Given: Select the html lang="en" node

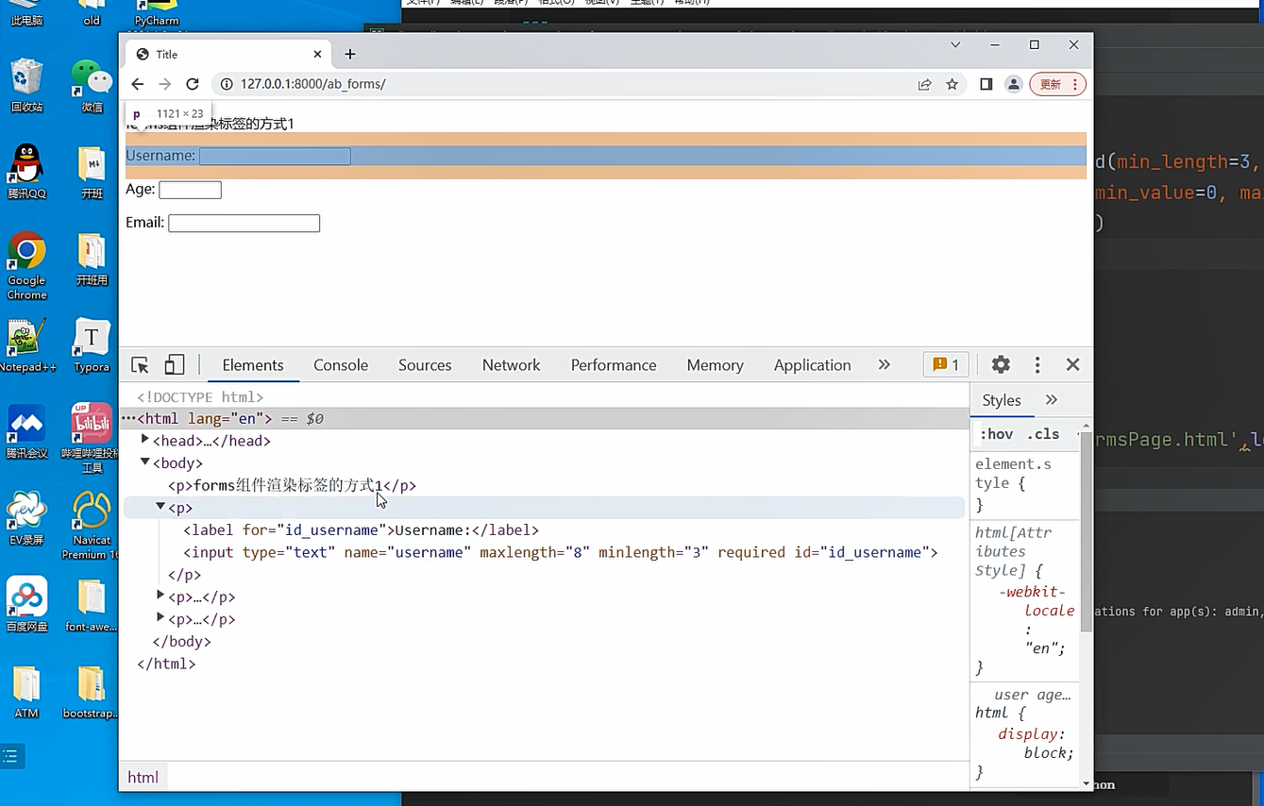Looking at the screenshot, I should pyautogui.click(x=544, y=418).
